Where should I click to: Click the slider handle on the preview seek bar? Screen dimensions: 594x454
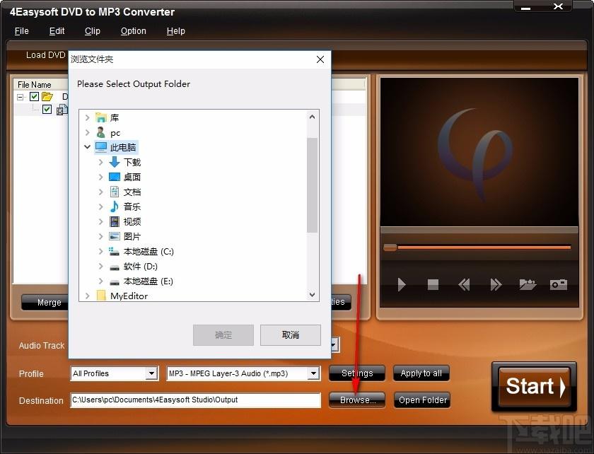click(x=390, y=248)
